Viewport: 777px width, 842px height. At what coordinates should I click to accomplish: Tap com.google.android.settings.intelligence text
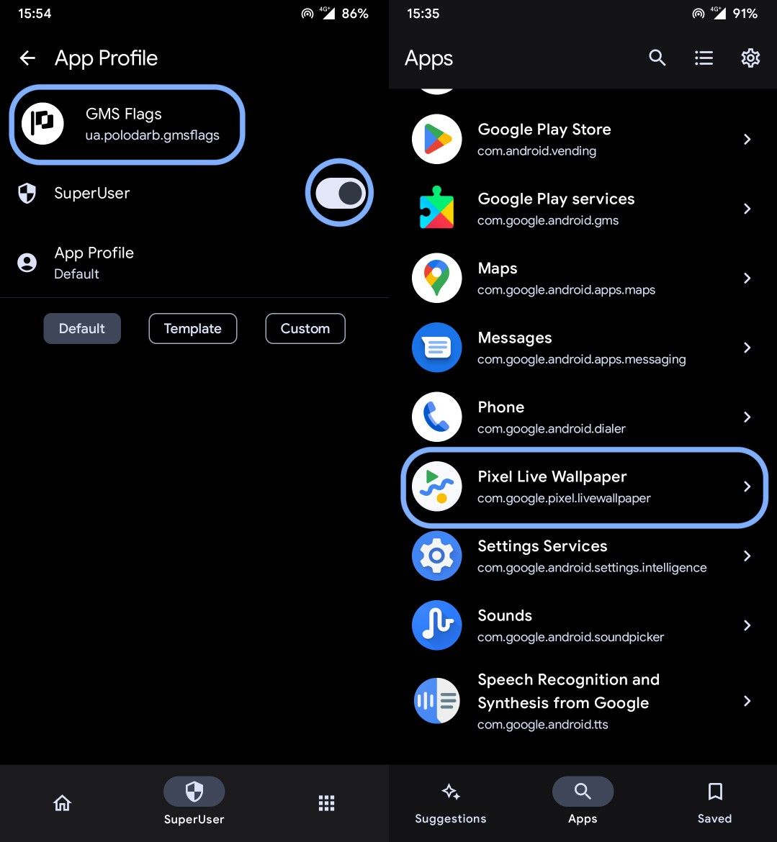pos(592,568)
